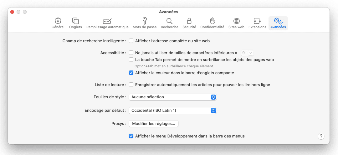Image resolution: width=338 pixels, height=155 pixels.
Task: Click the Sites web globe icon
Action: click(x=236, y=21)
